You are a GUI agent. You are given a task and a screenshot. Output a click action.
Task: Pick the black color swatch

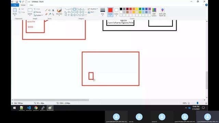121,9
